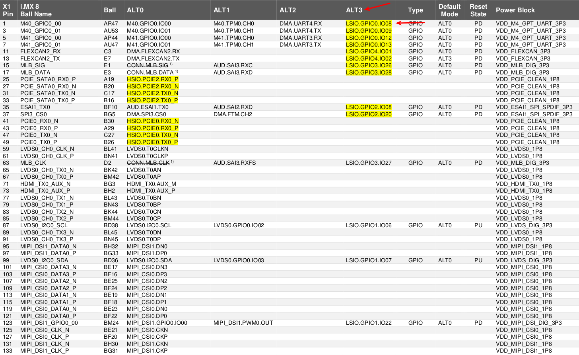Click the ALT3 column header

[x=354, y=10]
